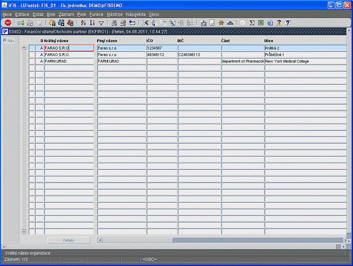Screen dimensions: 353x266
Task: Tick the selector box for Průběžná 1 row
Action: [x=31, y=55]
